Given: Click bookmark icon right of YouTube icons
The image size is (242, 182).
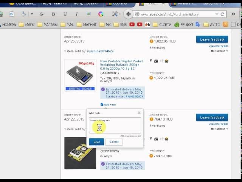Looking at the screenshot, I should [147, 24].
